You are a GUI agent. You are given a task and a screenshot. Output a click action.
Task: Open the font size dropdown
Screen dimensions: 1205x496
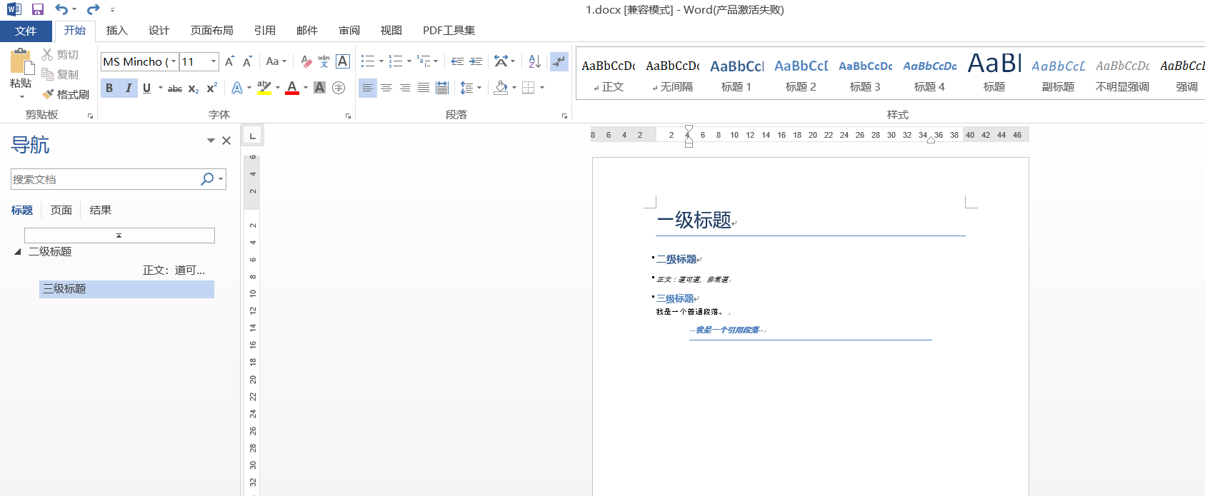[x=213, y=61]
